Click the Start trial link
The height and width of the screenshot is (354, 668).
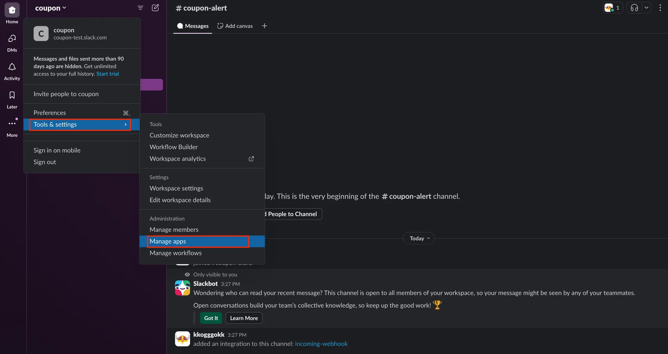pyautogui.click(x=108, y=74)
